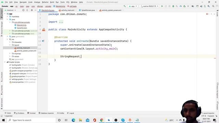Click the Attach Debugger to Android Process icon
Screen dimensions: 219x123
pyautogui.click(x=184, y=6)
